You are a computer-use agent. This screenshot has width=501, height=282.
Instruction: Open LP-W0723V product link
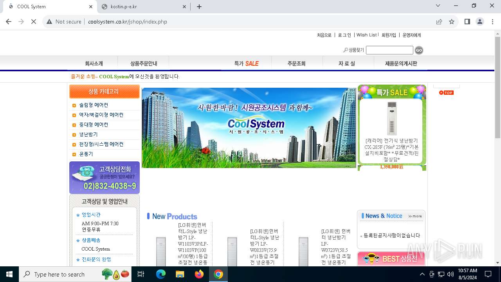tap(336, 247)
